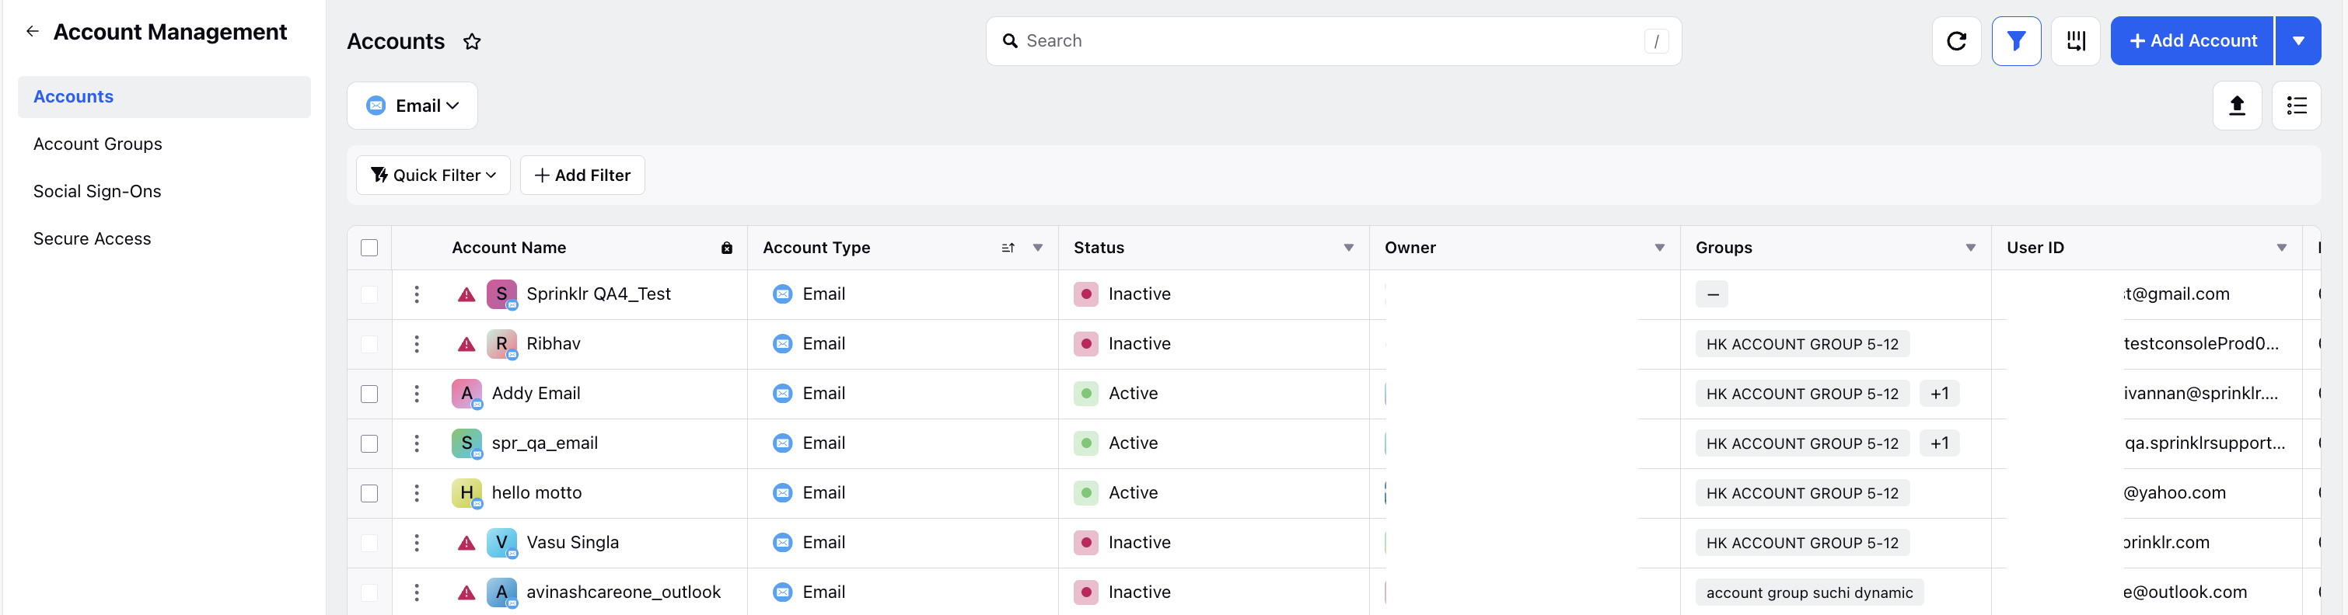Viewport: 2348px width, 615px height.
Task: Click the Add Account button
Action: tap(2191, 41)
